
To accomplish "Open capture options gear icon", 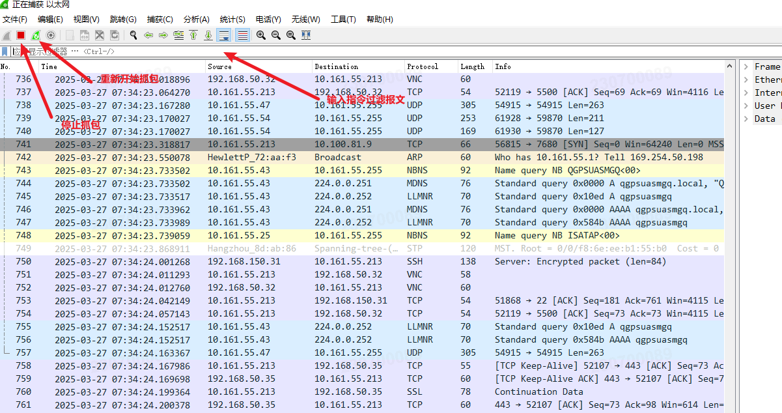I will pyautogui.click(x=51, y=35).
